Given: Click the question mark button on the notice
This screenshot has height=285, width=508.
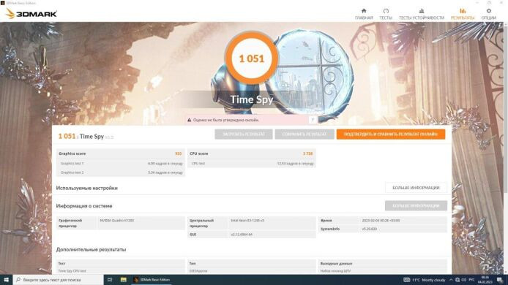Looking at the screenshot, I should tap(313, 120).
